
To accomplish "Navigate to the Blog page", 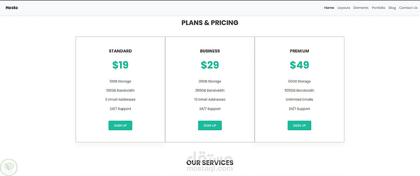I will tap(392, 8).
